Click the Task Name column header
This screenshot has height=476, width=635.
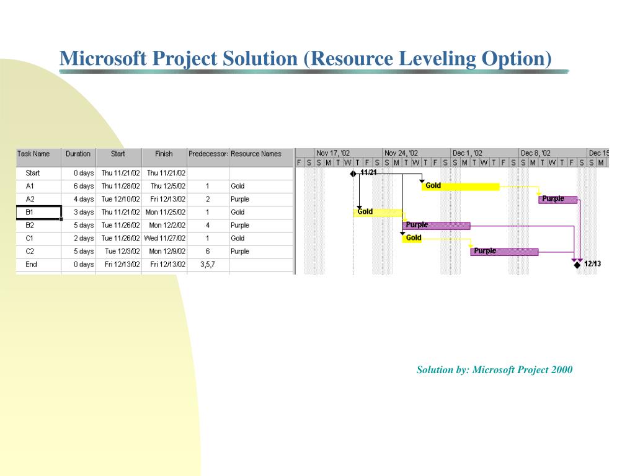[38, 157]
